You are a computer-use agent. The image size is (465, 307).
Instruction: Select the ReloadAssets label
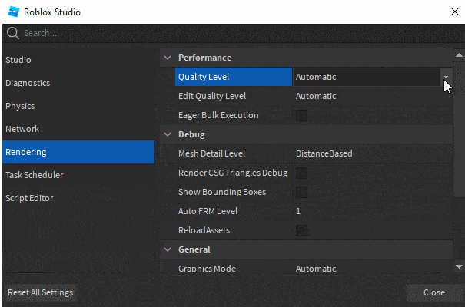(x=204, y=230)
